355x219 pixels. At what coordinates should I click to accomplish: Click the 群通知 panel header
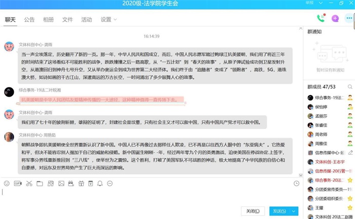pos(314,32)
